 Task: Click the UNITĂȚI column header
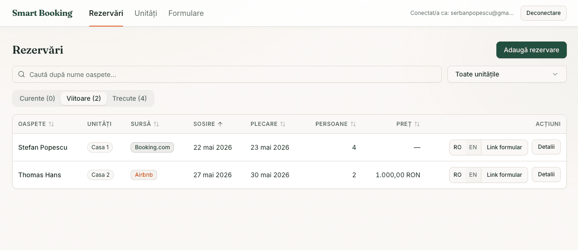pos(99,124)
